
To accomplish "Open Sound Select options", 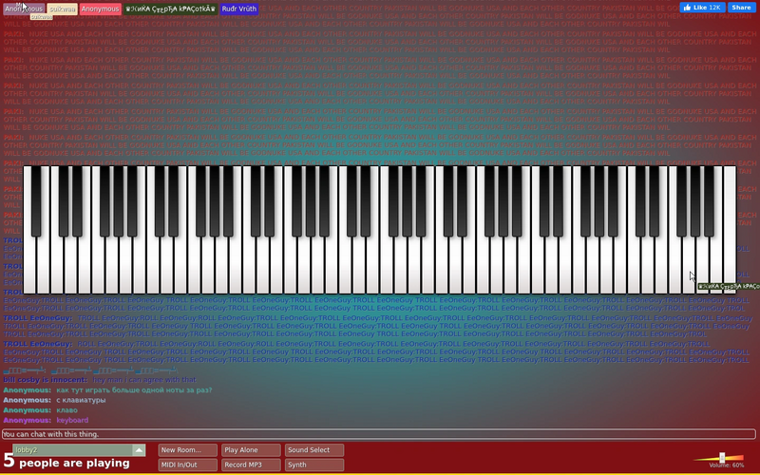I will 314,450.
